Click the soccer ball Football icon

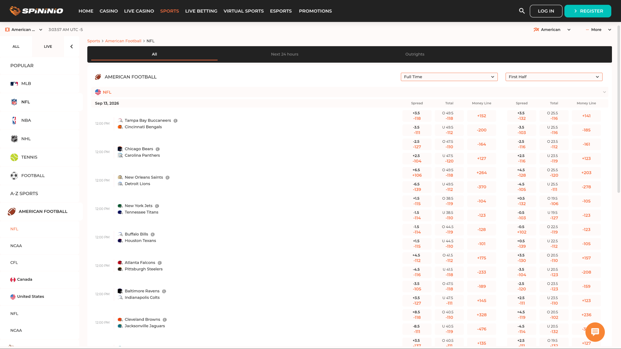point(14,176)
